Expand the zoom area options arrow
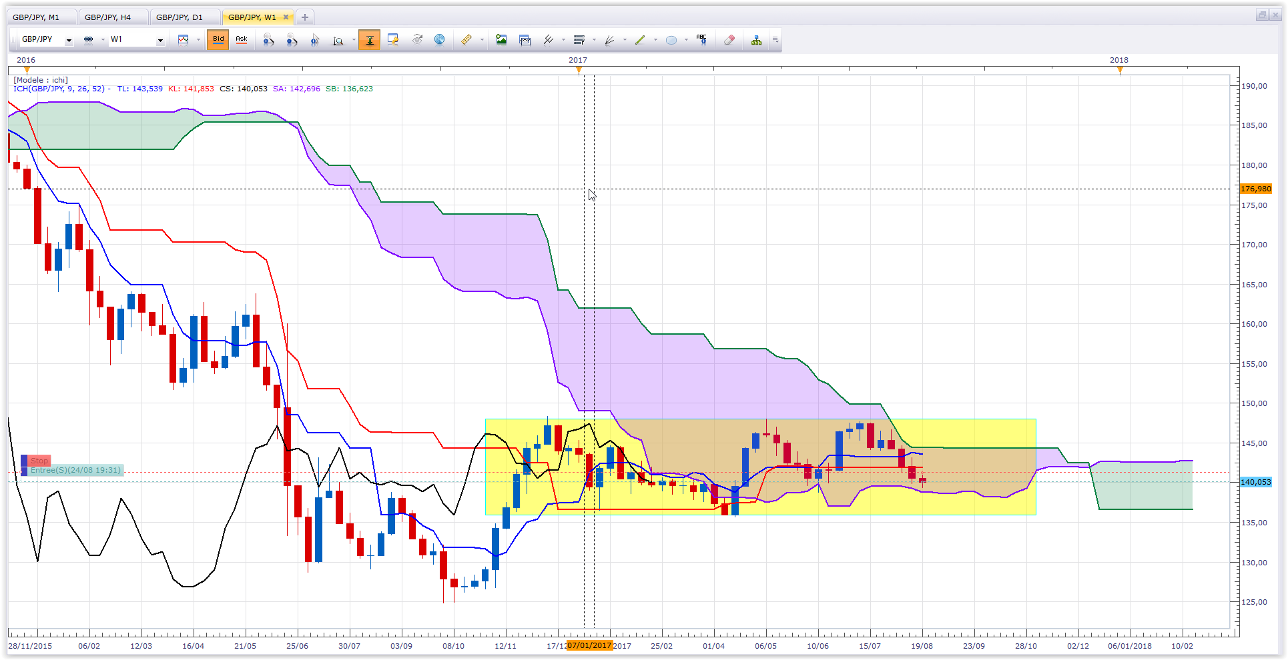This screenshot has height=660, width=1288. (354, 40)
